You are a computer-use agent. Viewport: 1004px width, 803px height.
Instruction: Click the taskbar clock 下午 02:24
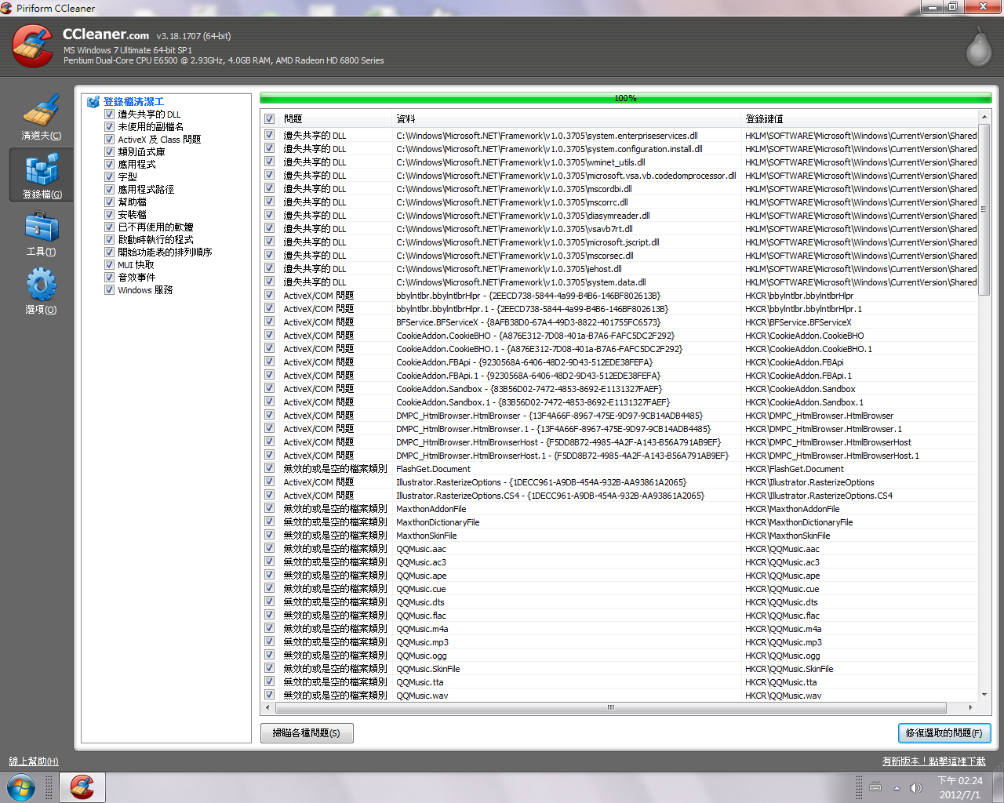pos(960,781)
